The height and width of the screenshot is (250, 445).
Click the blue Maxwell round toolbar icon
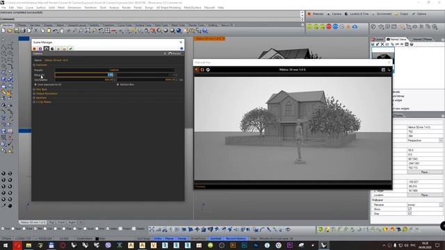335,26
